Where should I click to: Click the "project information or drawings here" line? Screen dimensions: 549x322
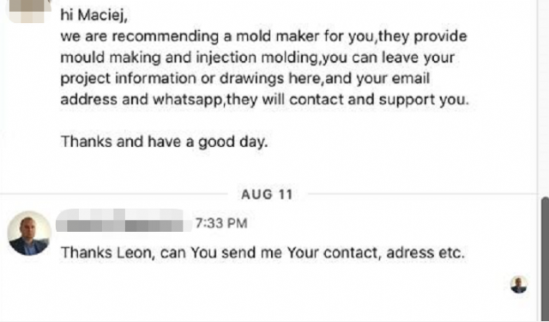pos(244,79)
